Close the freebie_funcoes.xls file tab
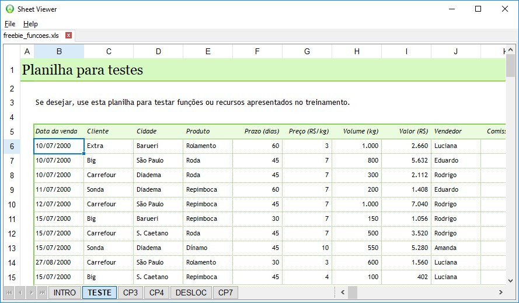Image resolution: width=519 pixels, height=303 pixels. pos(68,36)
